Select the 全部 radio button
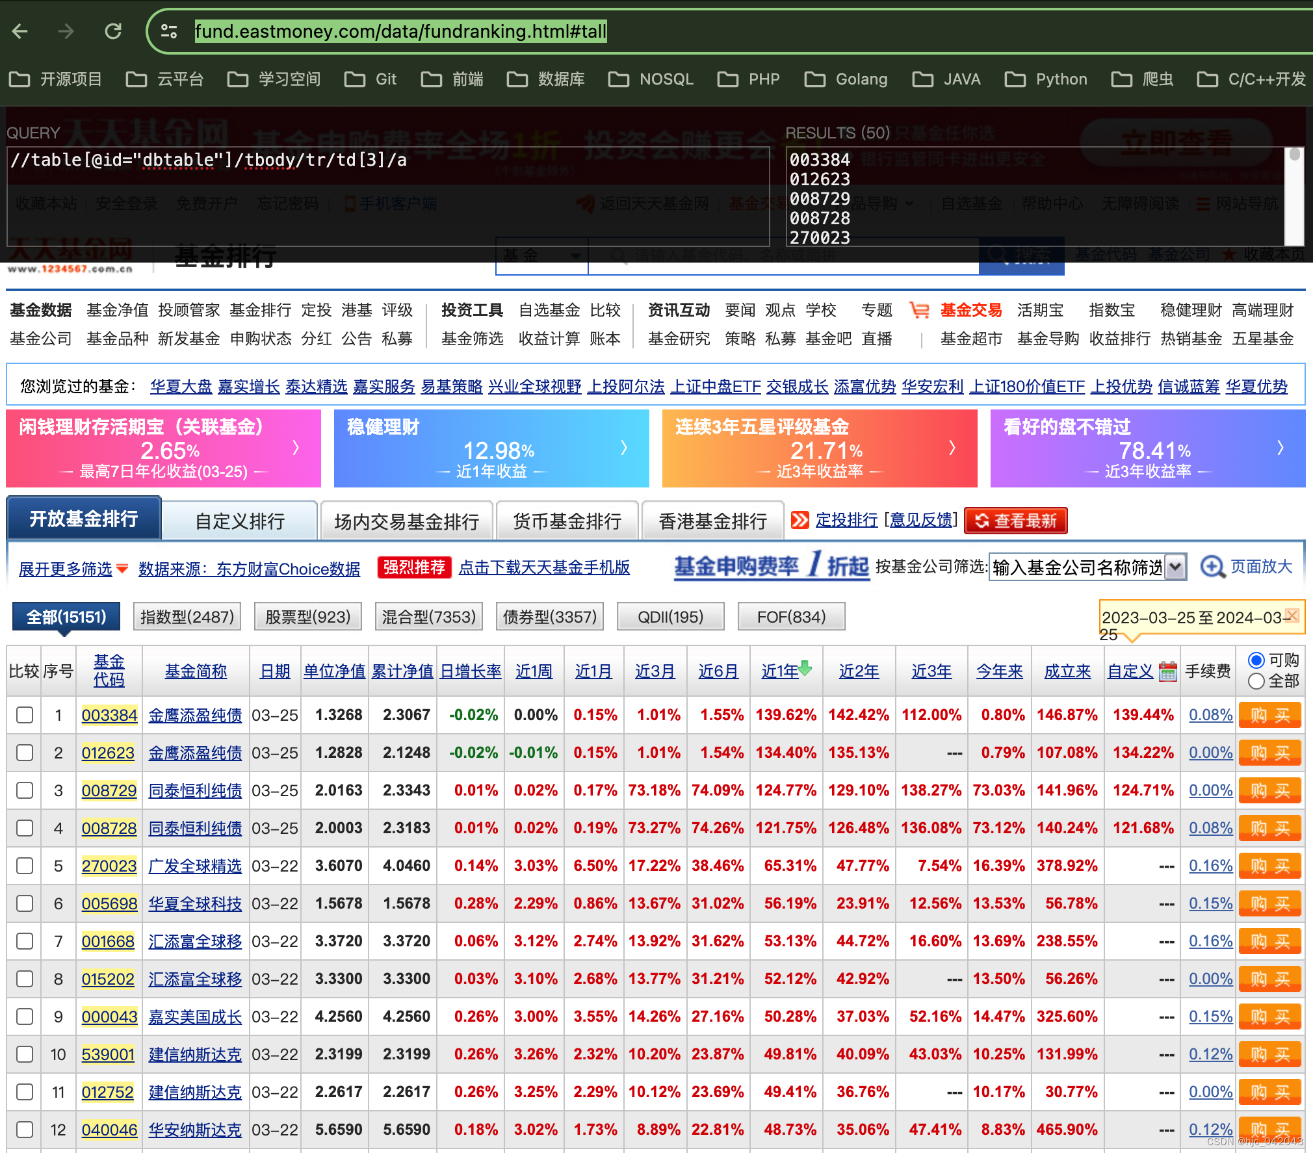 coord(1256,681)
